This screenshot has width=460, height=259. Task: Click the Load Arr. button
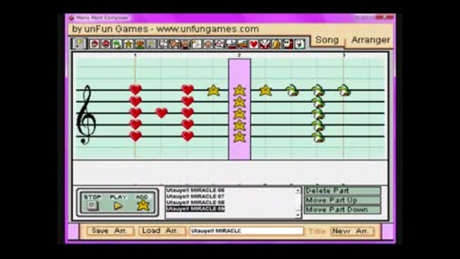(x=161, y=231)
